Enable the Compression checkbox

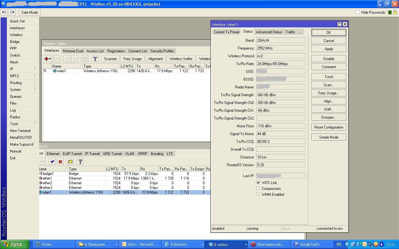click(258, 189)
